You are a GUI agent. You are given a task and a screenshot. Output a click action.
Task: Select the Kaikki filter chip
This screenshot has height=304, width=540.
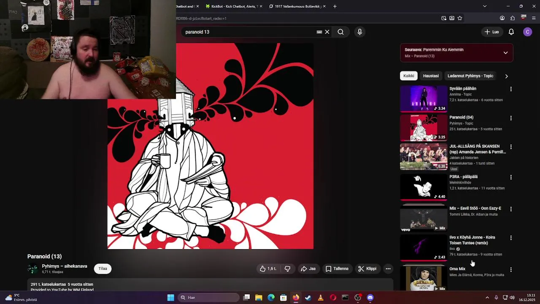click(408, 76)
